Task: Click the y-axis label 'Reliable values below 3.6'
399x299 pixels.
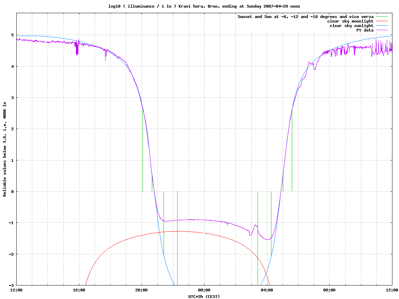Action: tap(5, 149)
